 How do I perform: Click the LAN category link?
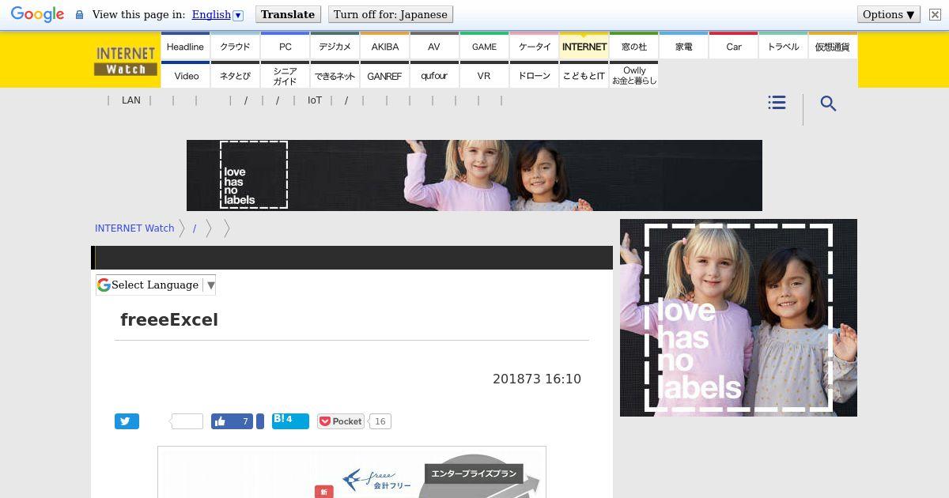[131, 100]
